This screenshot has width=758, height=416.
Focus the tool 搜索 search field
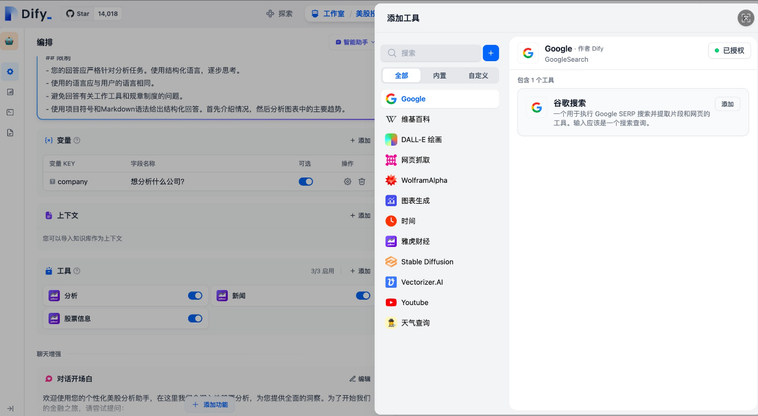tap(431, 53)
